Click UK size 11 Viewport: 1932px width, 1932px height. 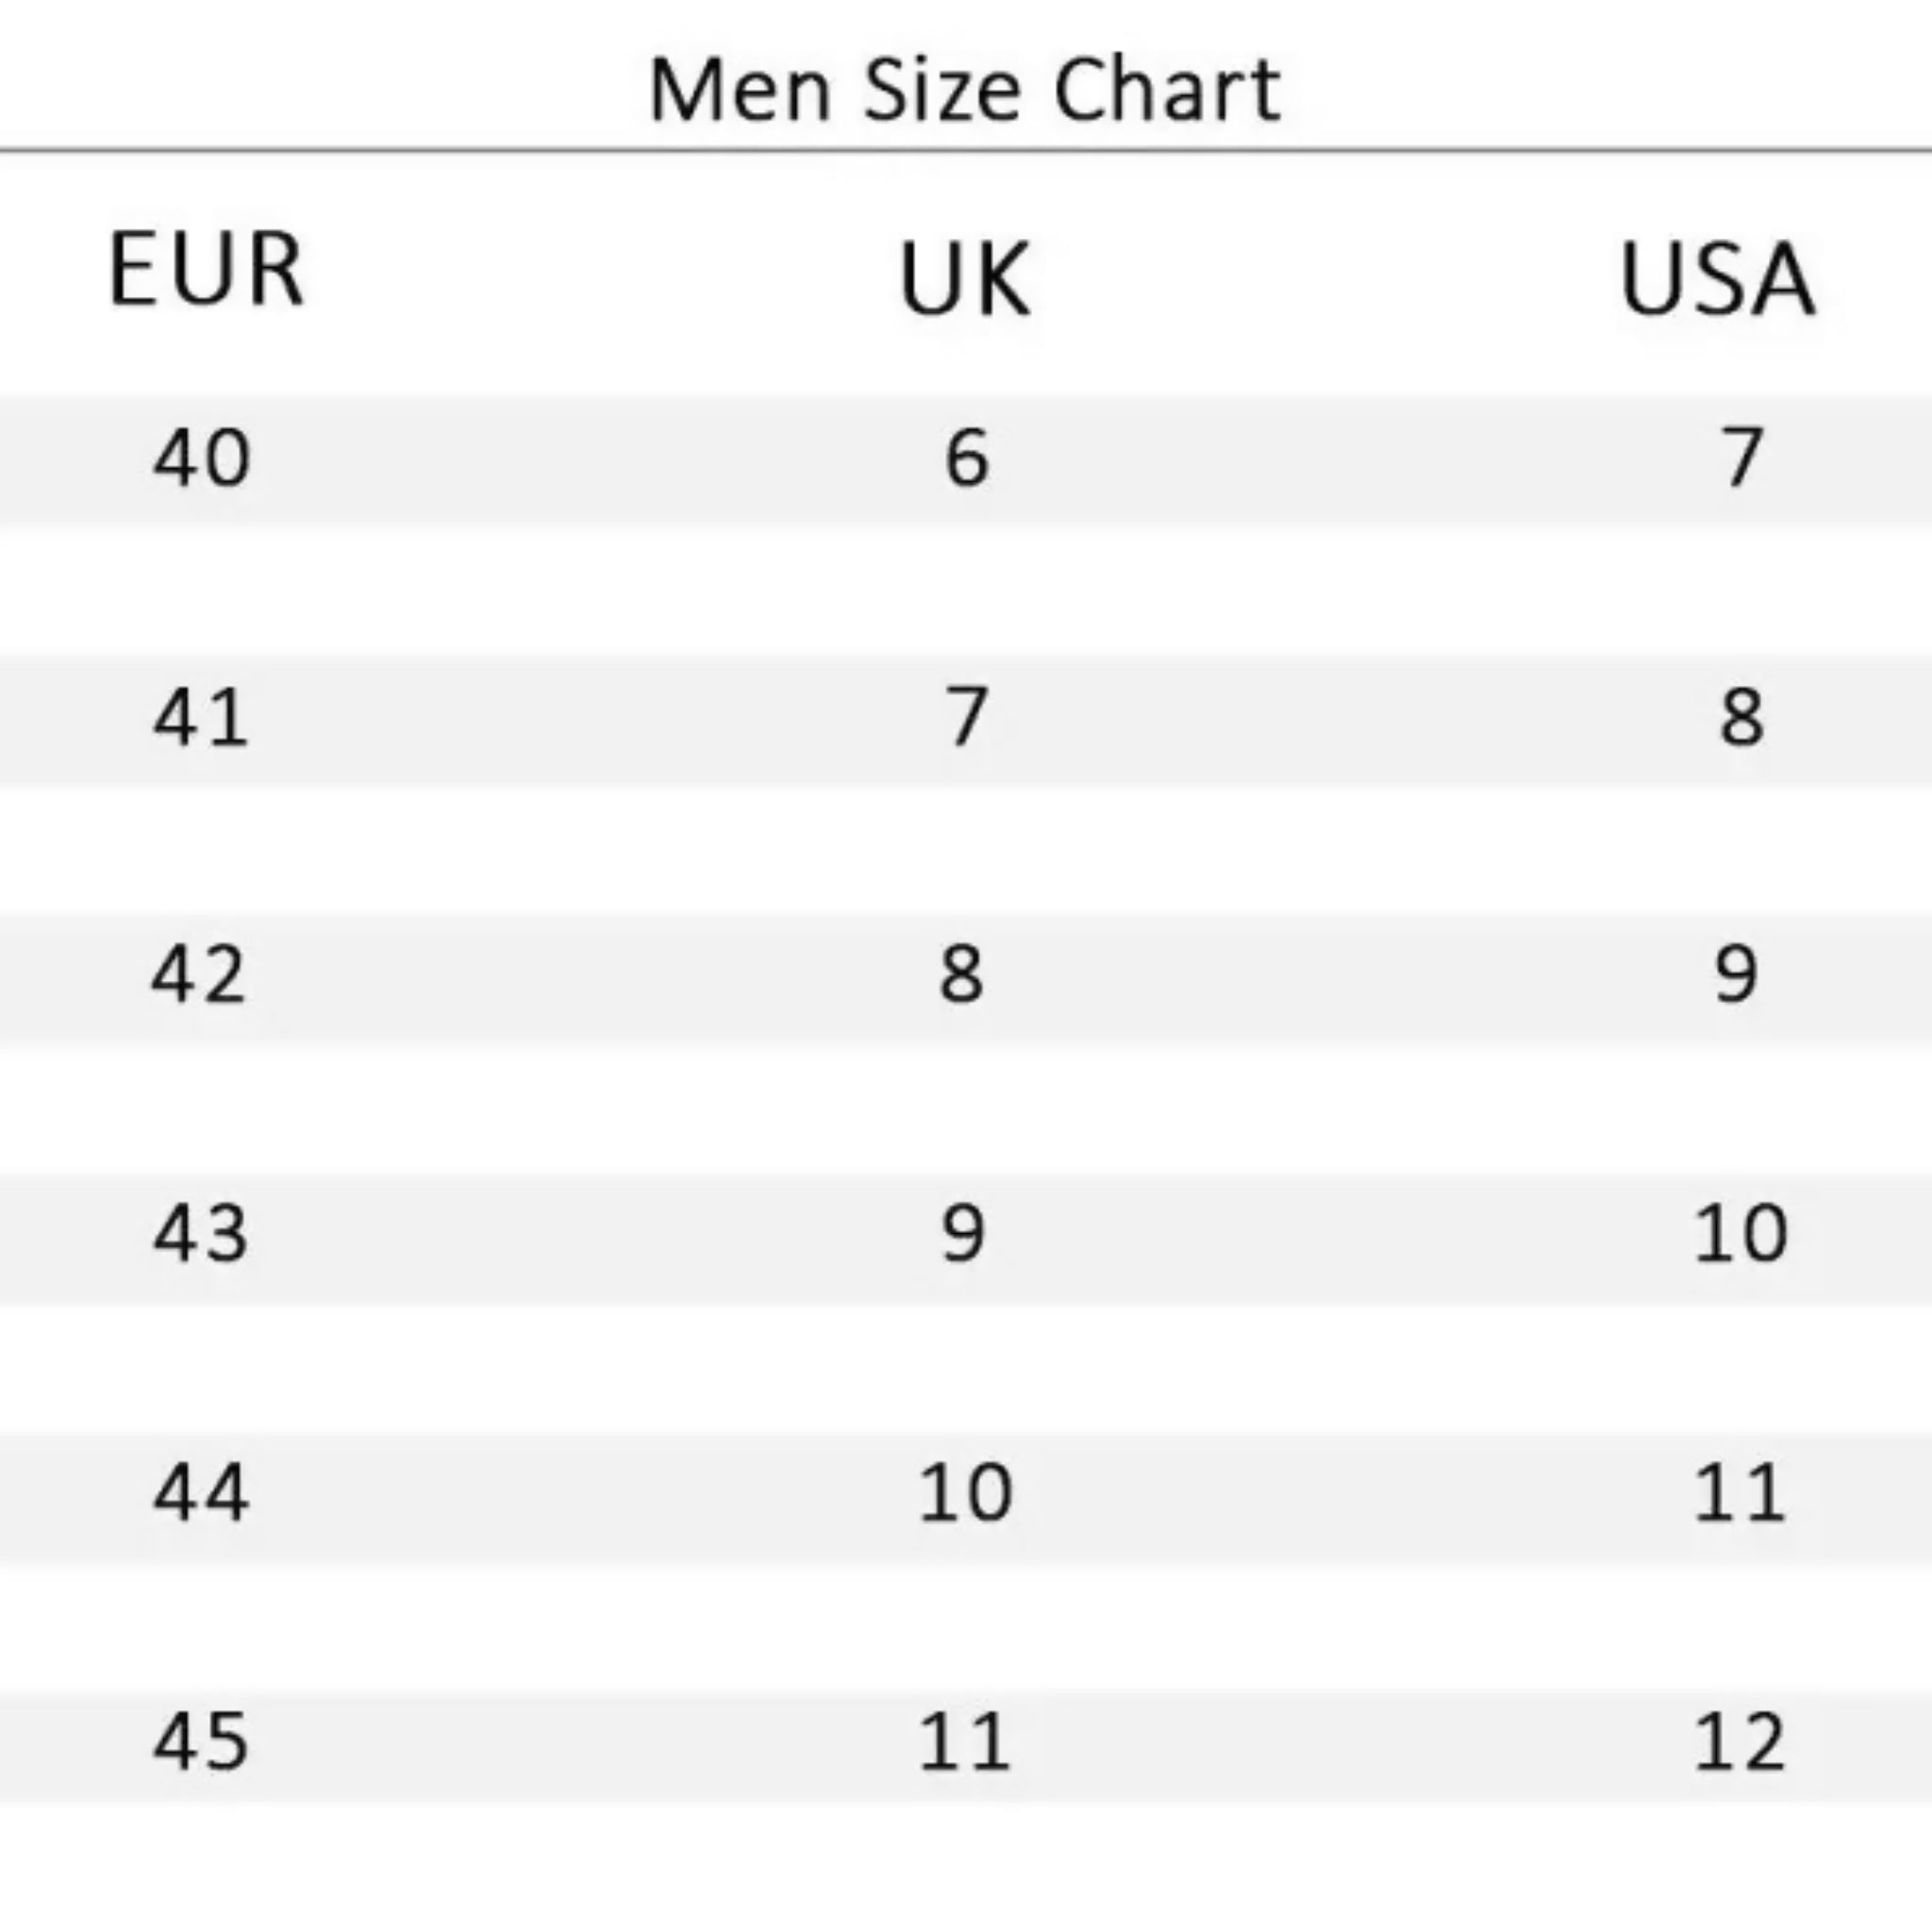(964, 1741)
